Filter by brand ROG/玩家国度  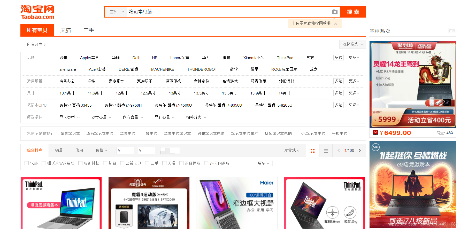click(284, 69)
